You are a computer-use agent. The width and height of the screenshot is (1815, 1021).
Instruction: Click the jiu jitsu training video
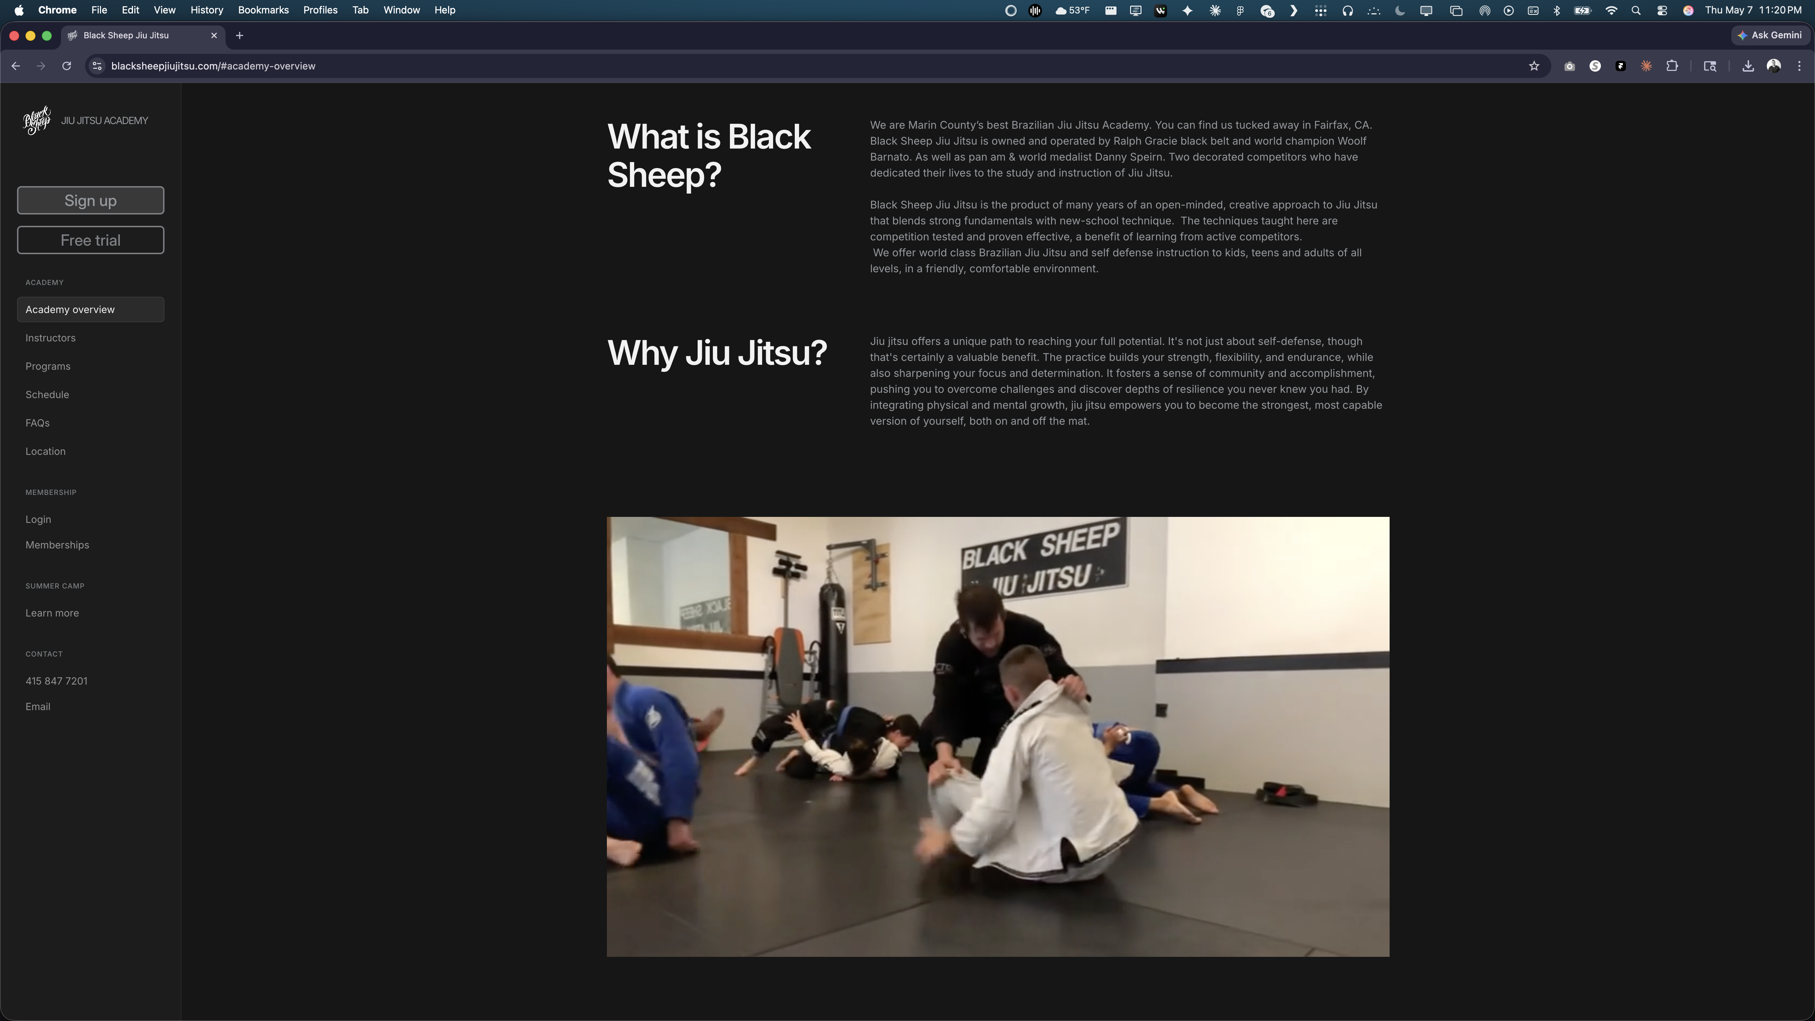998,736
